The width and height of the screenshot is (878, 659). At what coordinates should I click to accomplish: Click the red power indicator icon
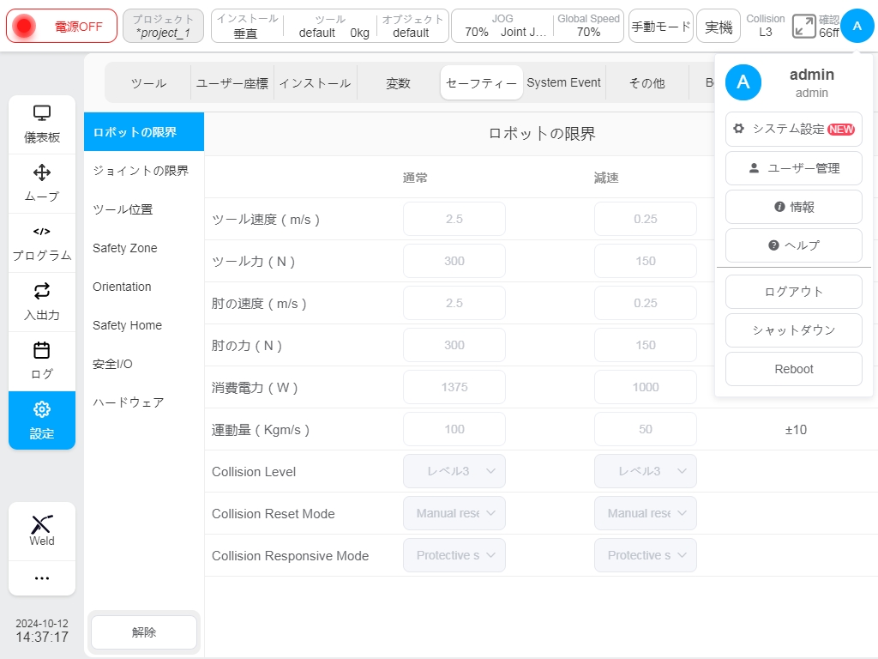click(x=24, y=26)
